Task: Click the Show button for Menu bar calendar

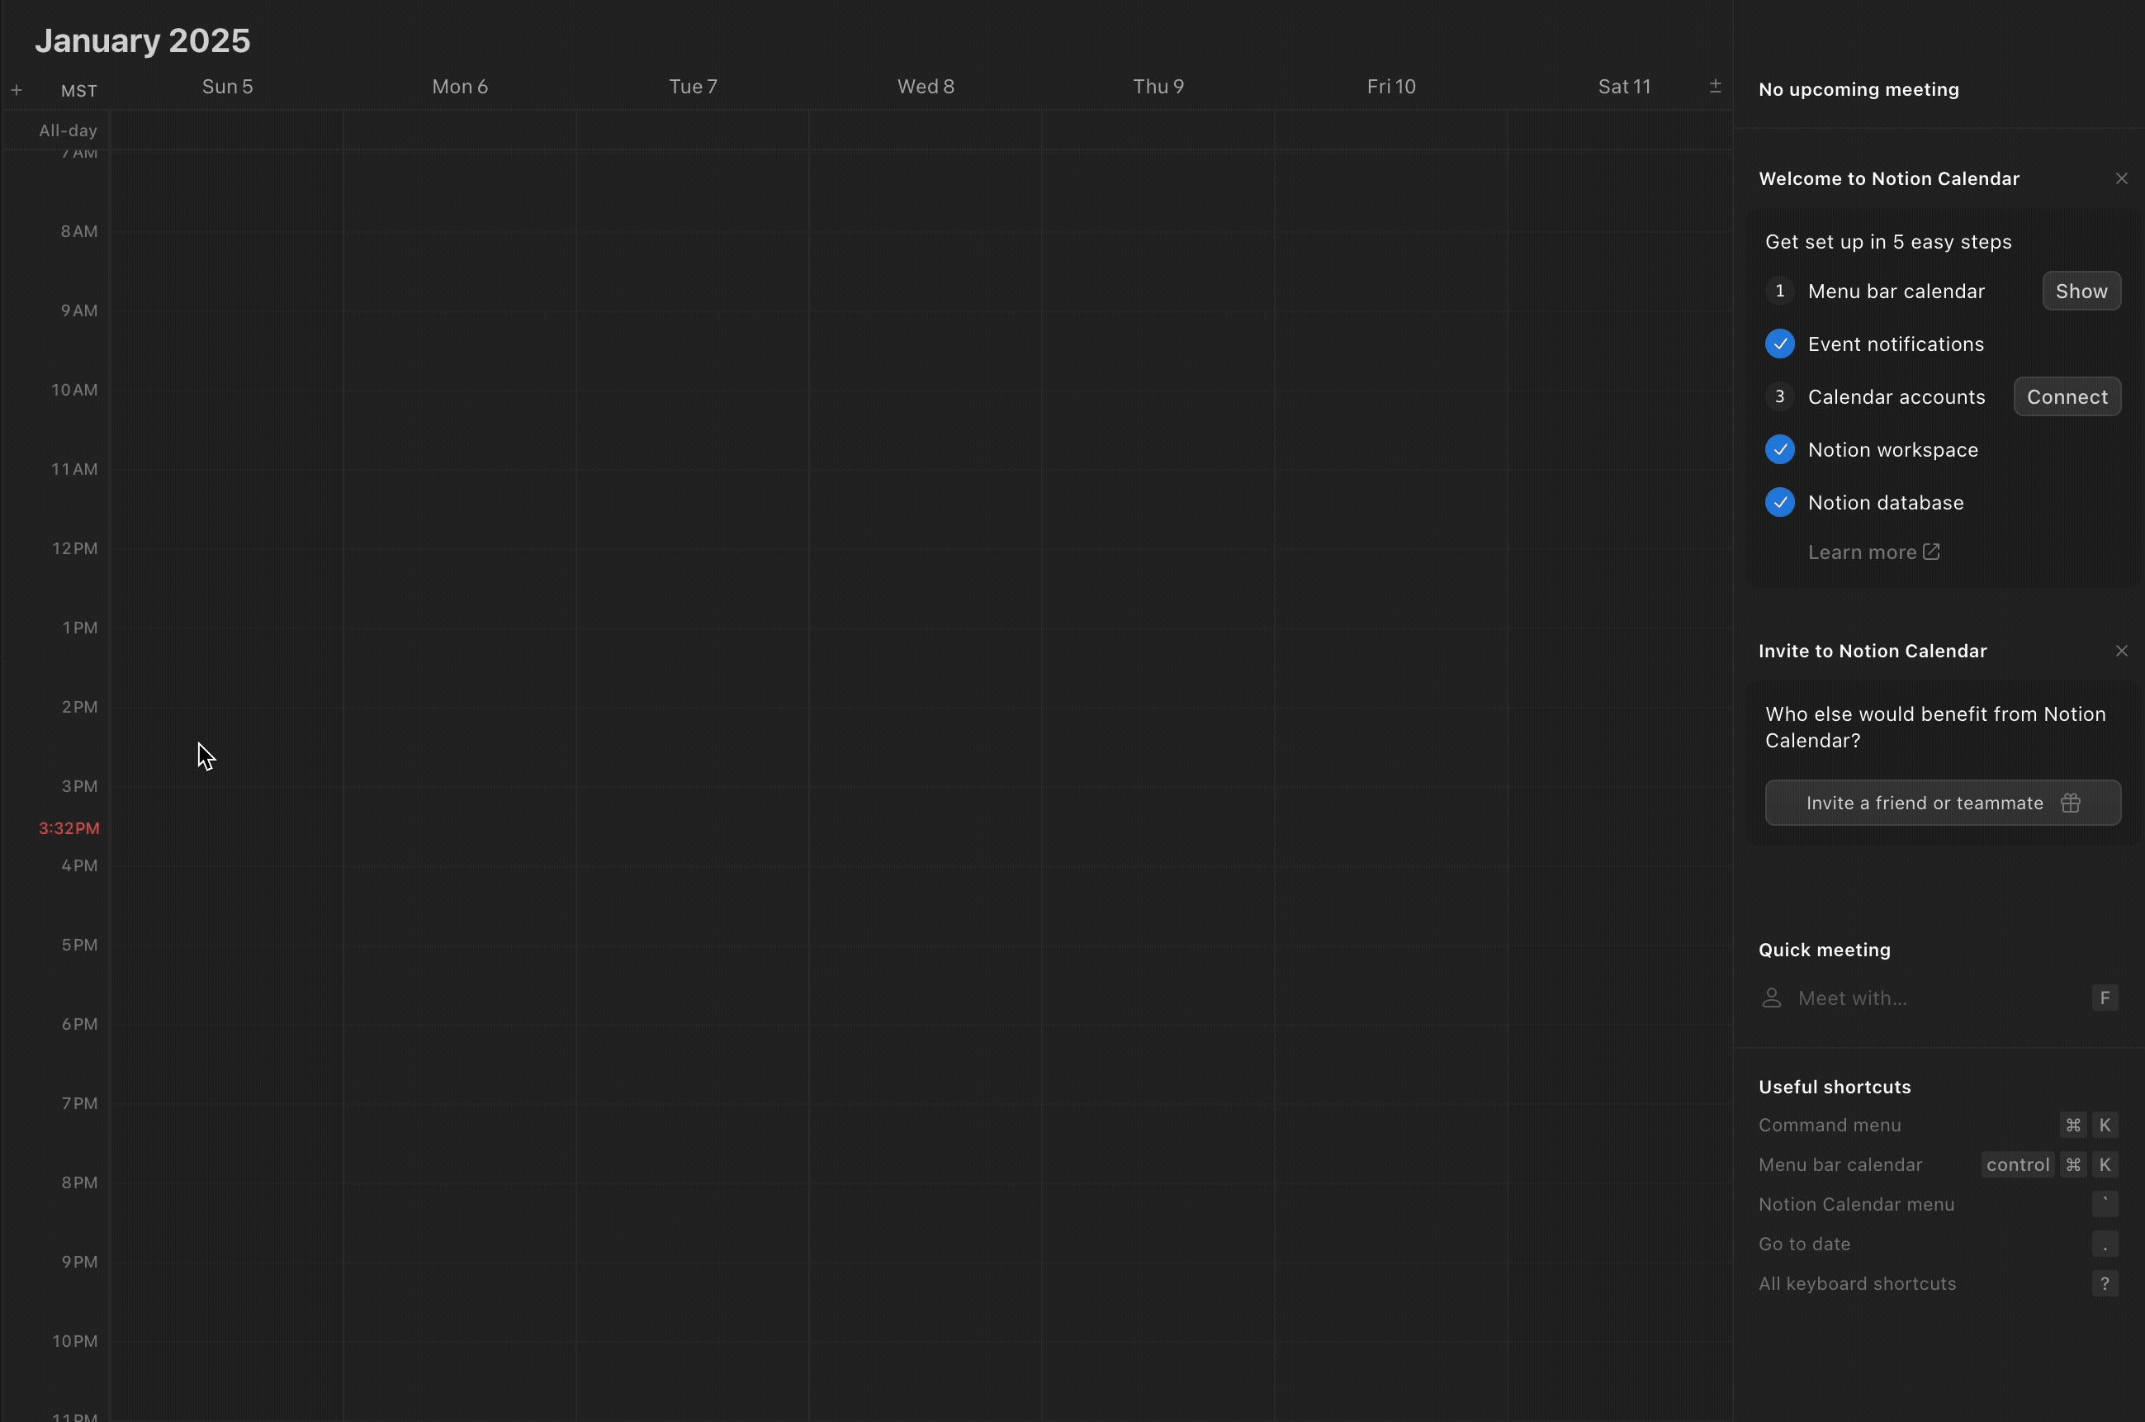Action: (x=2081, y=292)
